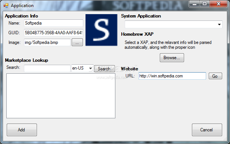Click the Website URL field
This screenshot has height=144, width=230.
tap(172, 76)
